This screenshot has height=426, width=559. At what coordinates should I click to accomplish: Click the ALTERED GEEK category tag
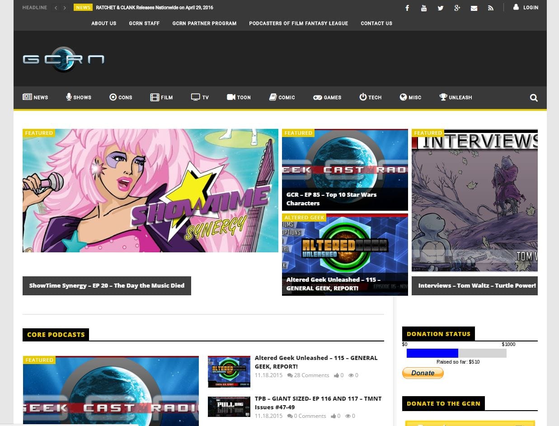coord(304,218)
